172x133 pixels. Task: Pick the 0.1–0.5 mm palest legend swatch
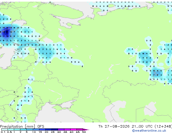5,129
